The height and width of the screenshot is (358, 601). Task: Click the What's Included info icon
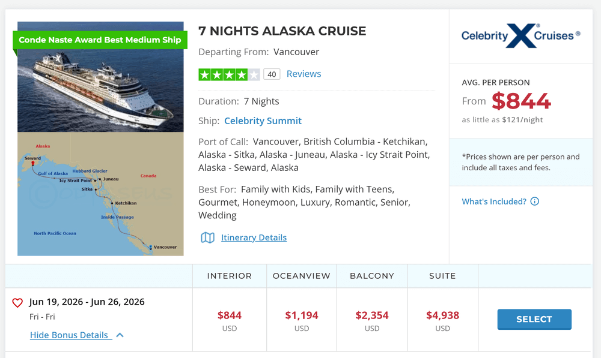click(x=535, y=201)
